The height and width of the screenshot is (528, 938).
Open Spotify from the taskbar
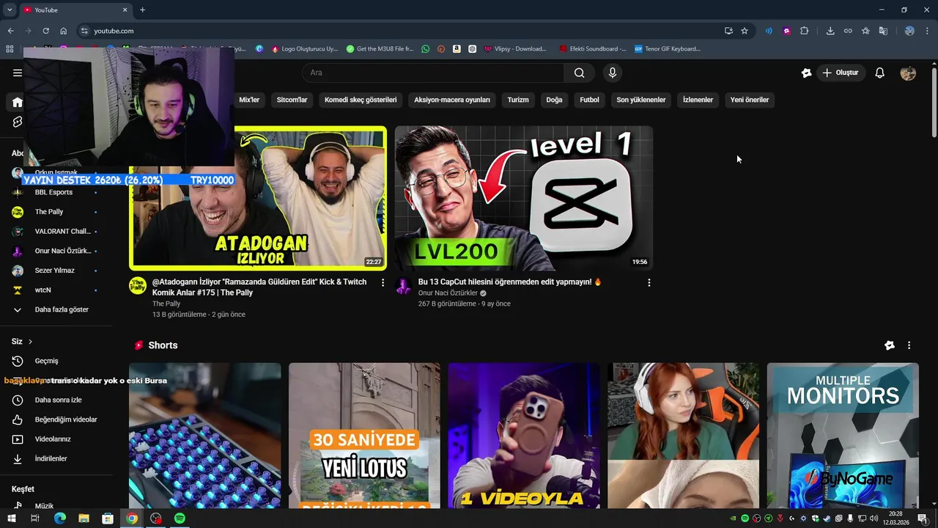pyautogui.click(x=180, y=518)
